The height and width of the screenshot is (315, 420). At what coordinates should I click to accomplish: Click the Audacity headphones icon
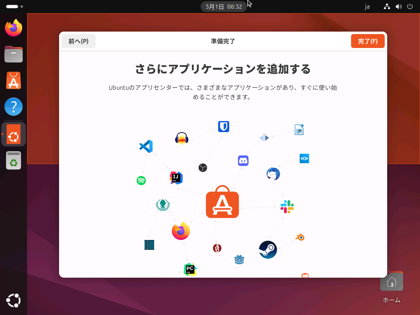[x=182, y=138]
